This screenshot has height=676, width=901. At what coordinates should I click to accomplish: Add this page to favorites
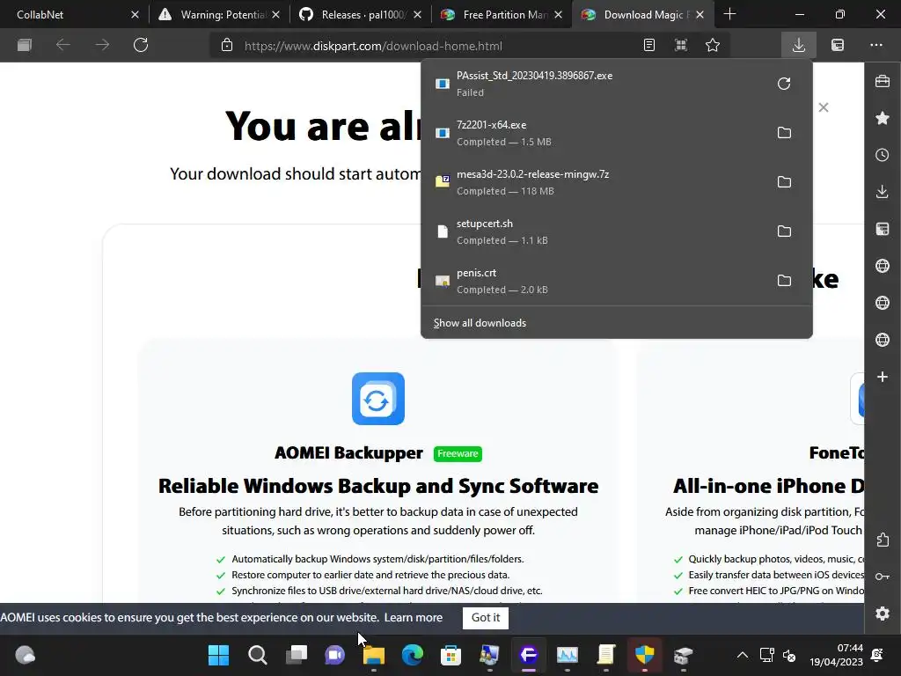pos(713,46)
